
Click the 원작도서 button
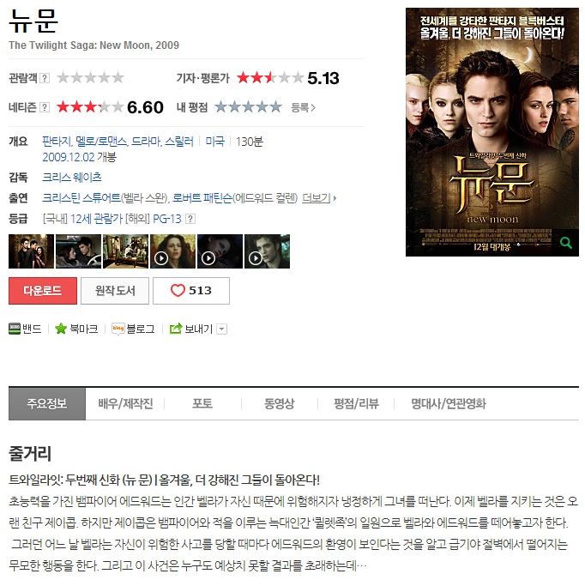coord(115,291)
